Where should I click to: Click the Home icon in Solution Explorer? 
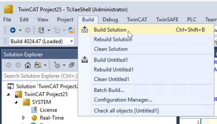(28, 65)
